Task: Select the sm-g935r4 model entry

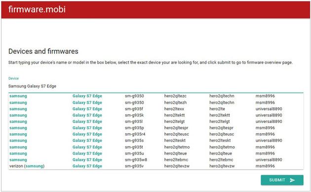Action: pos(135,134)
